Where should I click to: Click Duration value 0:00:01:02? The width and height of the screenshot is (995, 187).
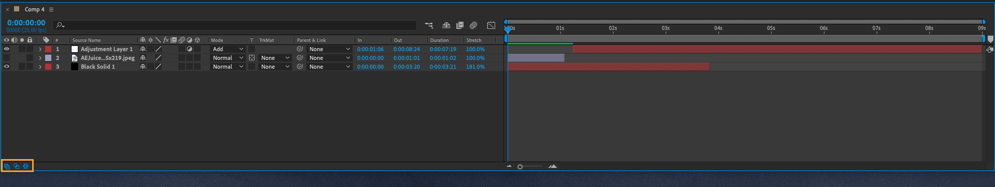(x=443, y=58)
